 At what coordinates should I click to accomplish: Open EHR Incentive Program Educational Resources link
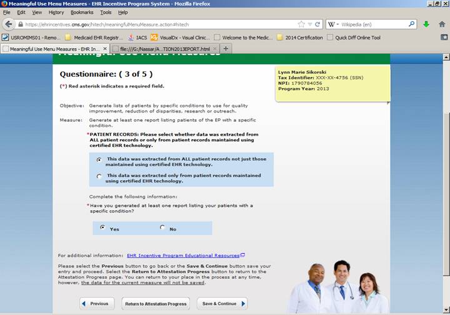(x=183, y=255)
